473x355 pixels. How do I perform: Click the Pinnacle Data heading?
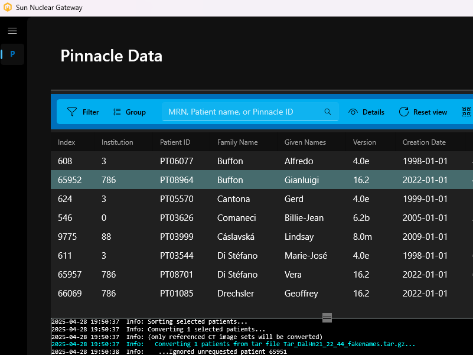[112, 56]
